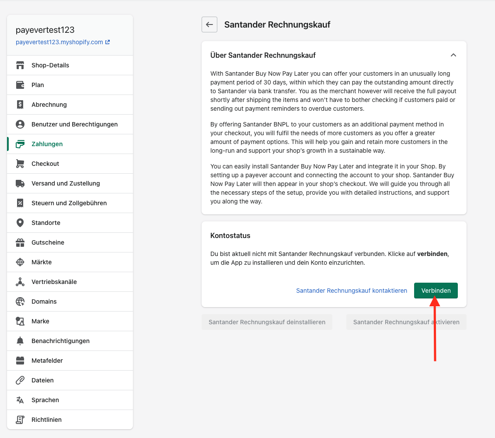Open the Richtlinien settings
This screenshot has width=495, height=438.
coord(70,420)
